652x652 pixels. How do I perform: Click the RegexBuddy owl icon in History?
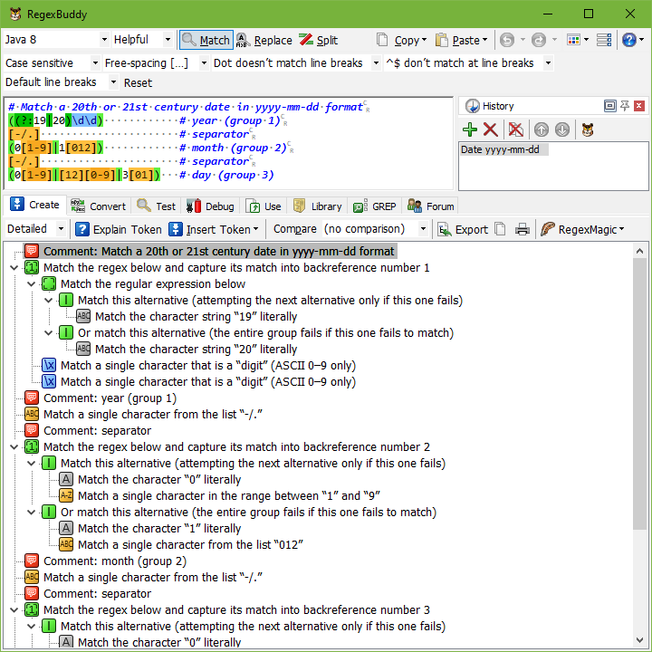[x=588, y=129]
